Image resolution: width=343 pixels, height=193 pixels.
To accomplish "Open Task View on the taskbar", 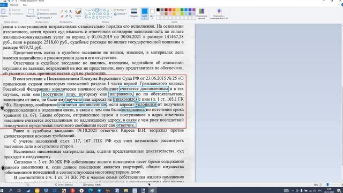I will click(x=19, y=191).
